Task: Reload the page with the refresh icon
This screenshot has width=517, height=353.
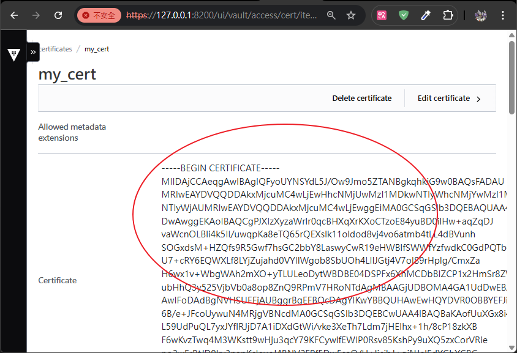Action: (x=58, y=15)
